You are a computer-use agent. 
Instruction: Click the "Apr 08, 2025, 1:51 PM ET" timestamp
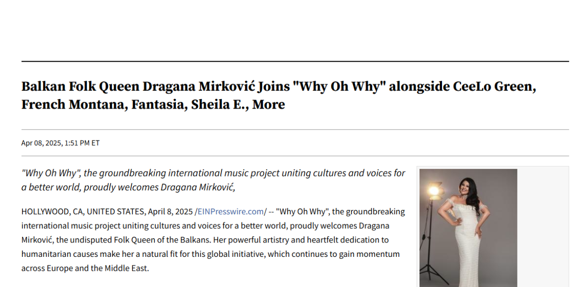tap(60, 143)
